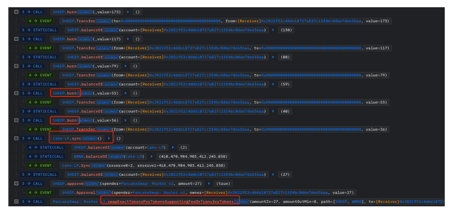Screen dimensions: 452x213
Task: Open Calldata badge on balanceOf returning 40
Action: click(x=111, y=111)
